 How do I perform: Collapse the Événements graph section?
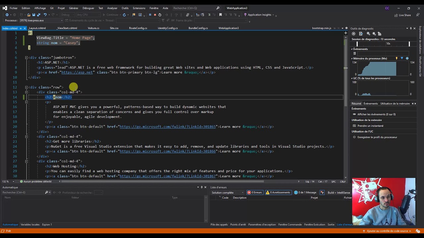352,49
